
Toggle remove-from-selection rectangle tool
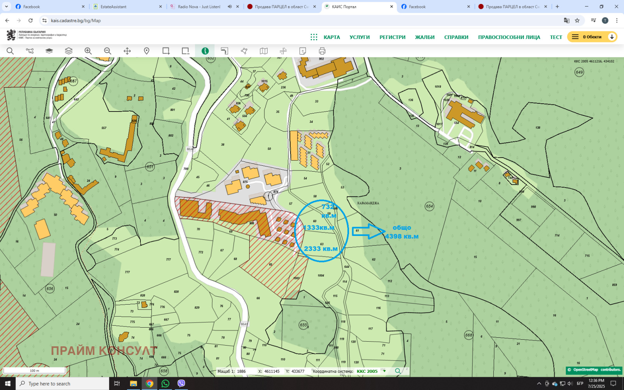click(186, 51)
